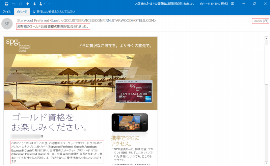The image size is (270, 166).
Task: Click the scroll up arrow of message pane
Action: pos(266,38)
